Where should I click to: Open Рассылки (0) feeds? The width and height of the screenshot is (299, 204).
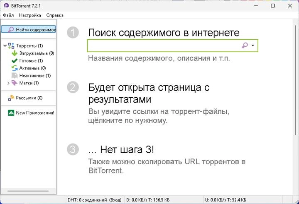coord(29,98)
